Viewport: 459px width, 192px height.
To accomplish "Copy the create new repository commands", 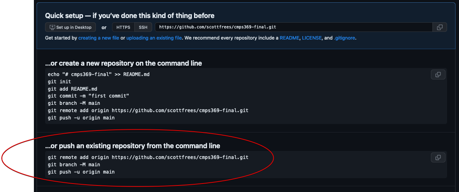I will click(x=438, y=74).
